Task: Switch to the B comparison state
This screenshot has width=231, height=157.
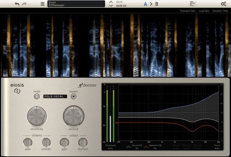Action: 157,4
